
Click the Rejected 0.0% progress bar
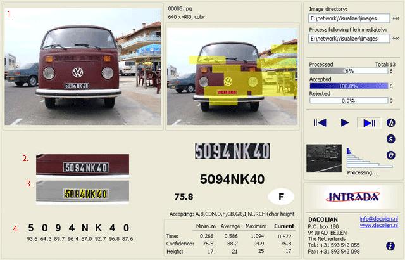(x=349, y=100)
